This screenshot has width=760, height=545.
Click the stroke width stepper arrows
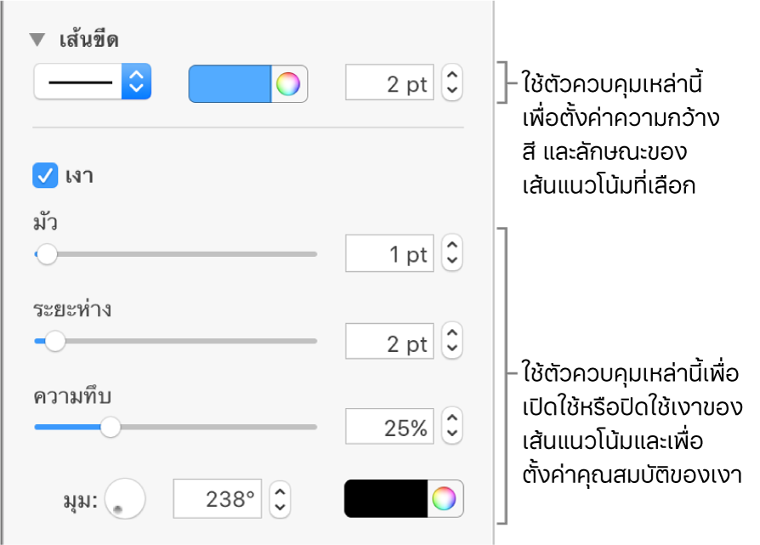click(x=452, y=84)
